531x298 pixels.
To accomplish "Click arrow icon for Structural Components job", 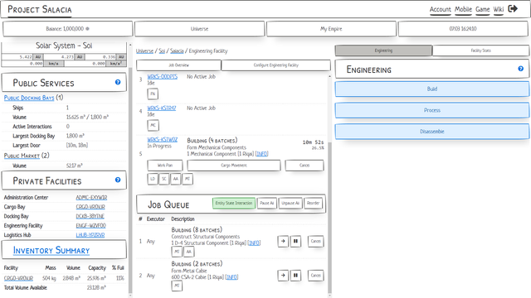I will [283, 241].
